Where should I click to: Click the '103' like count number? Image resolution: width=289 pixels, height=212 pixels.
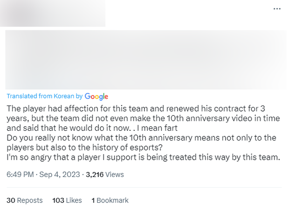click(58, 200)
